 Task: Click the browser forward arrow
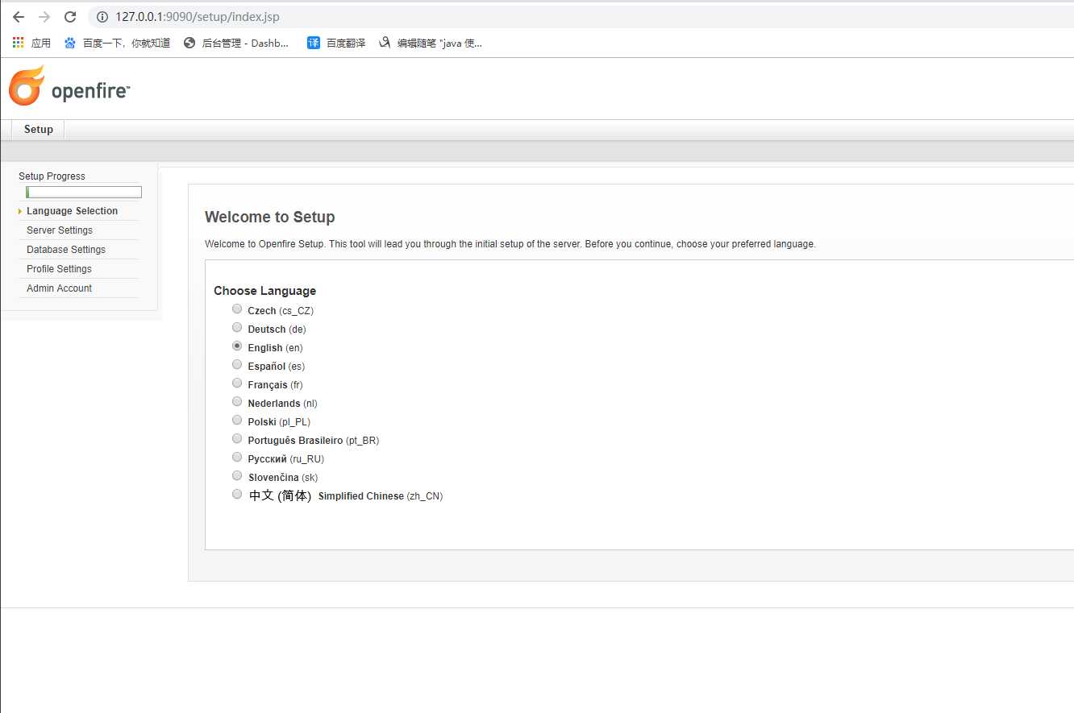44,17
